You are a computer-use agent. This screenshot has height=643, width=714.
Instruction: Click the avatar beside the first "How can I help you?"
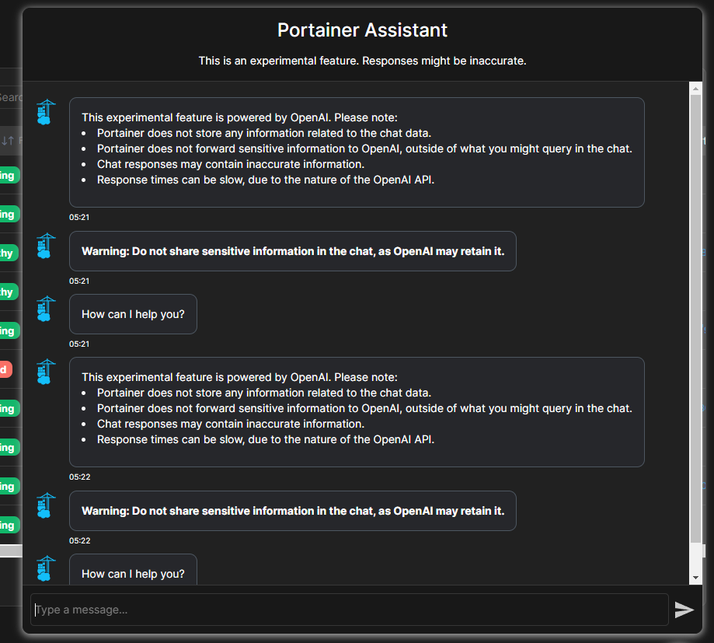(47, 309)
